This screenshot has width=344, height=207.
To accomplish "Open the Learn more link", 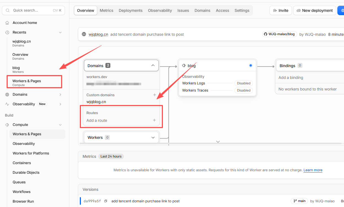I will click(313, 170).
